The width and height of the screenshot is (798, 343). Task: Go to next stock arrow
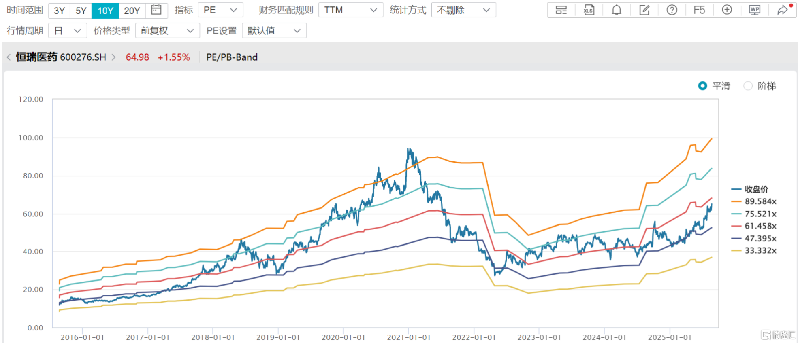coord(114,57)
